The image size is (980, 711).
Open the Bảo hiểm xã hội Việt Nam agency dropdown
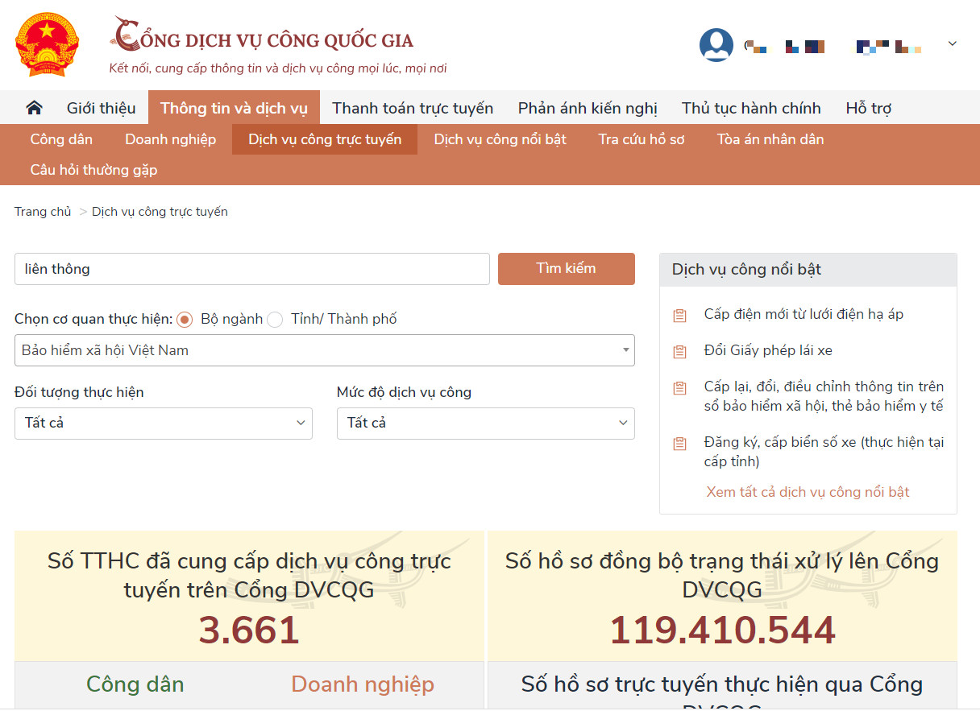[x=325, y=350]
